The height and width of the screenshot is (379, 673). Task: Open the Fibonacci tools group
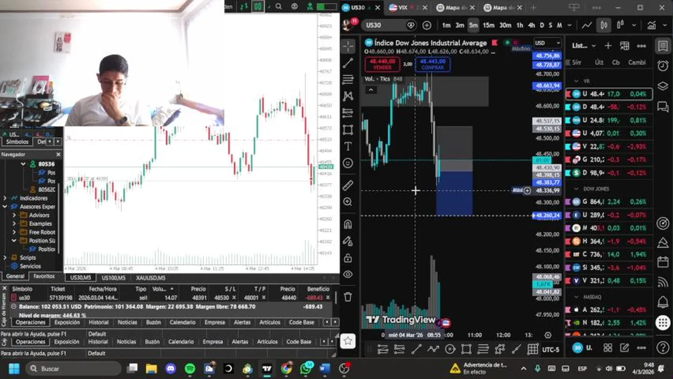(348, 79)
